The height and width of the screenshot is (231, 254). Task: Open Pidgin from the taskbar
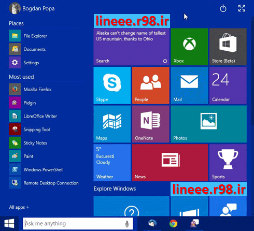(x=194, y=223)
